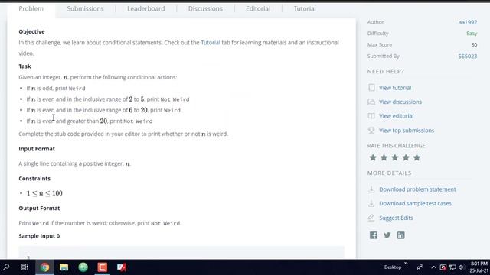Share the challenge on Facebook
The image size is (490, 275).
point(374,235)
